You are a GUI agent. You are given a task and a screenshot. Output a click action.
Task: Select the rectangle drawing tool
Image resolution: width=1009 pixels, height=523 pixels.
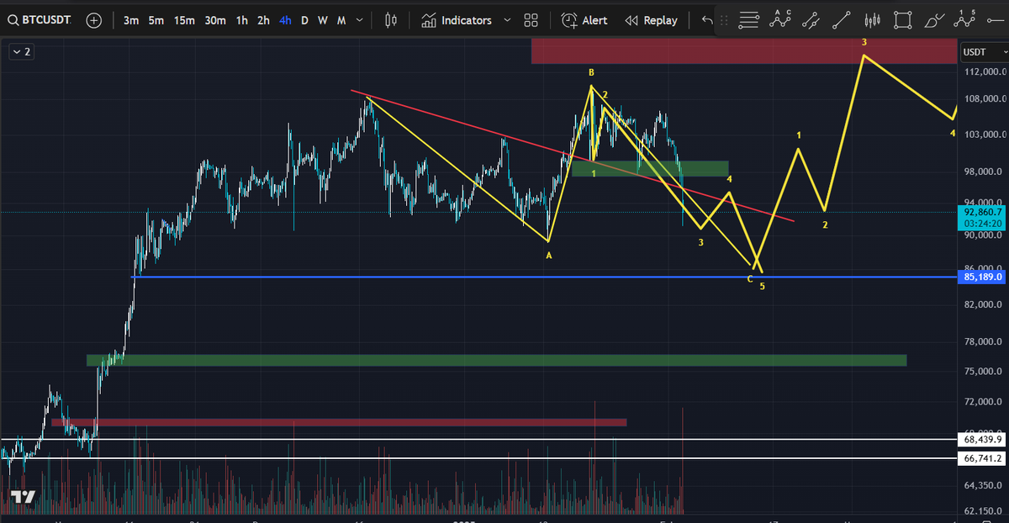tap(902, 19)
